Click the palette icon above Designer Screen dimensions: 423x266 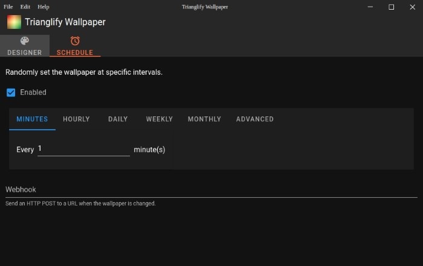[x=25, y=41]
